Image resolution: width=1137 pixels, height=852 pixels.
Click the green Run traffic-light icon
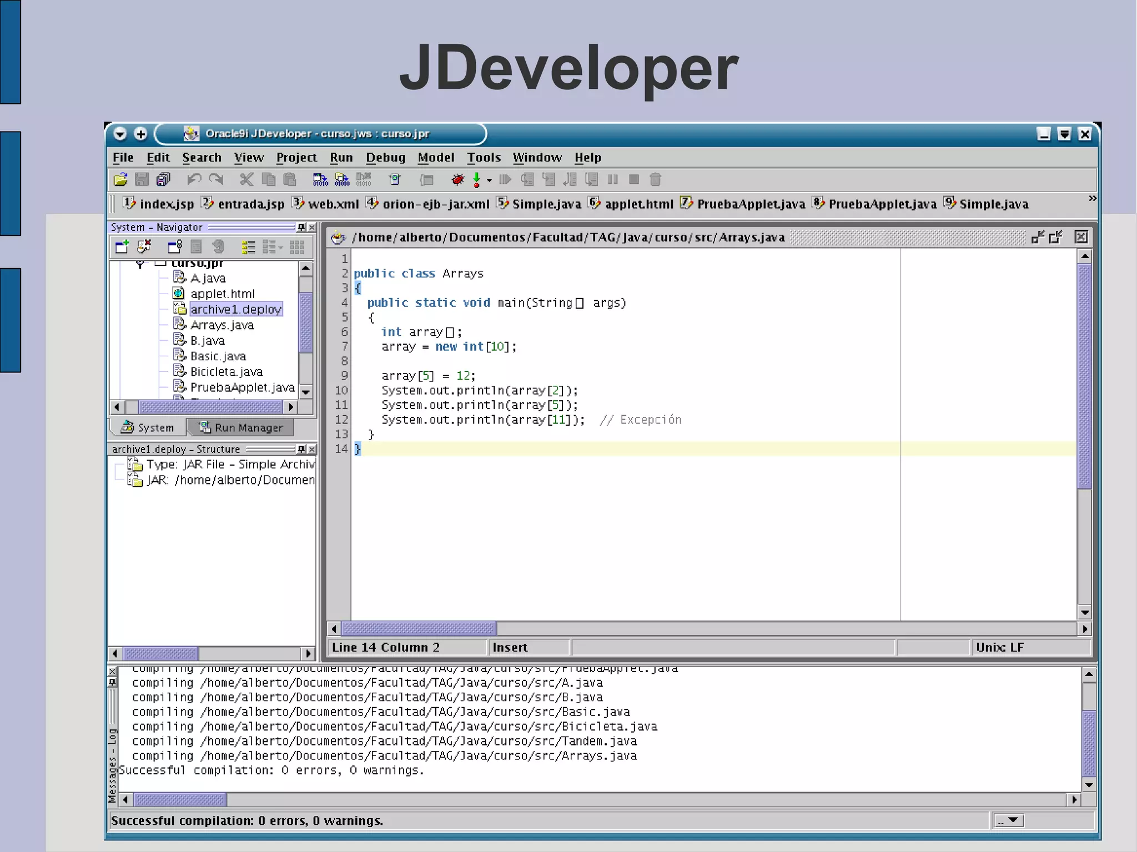point(476,179)
